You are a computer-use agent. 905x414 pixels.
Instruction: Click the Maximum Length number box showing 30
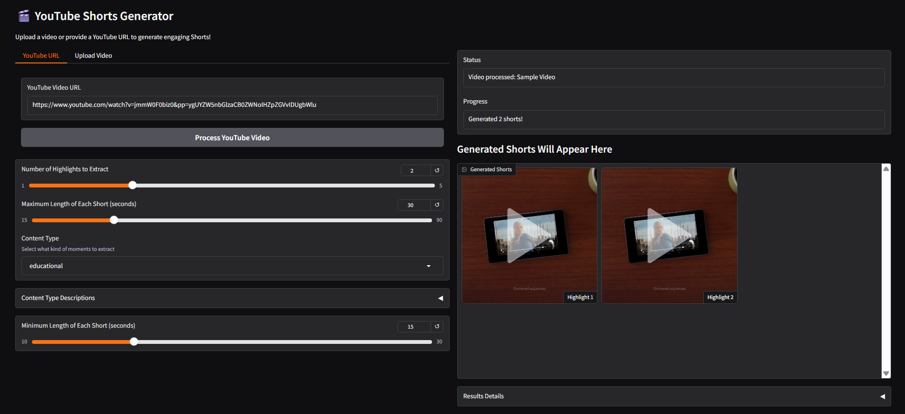coord(414,205)
